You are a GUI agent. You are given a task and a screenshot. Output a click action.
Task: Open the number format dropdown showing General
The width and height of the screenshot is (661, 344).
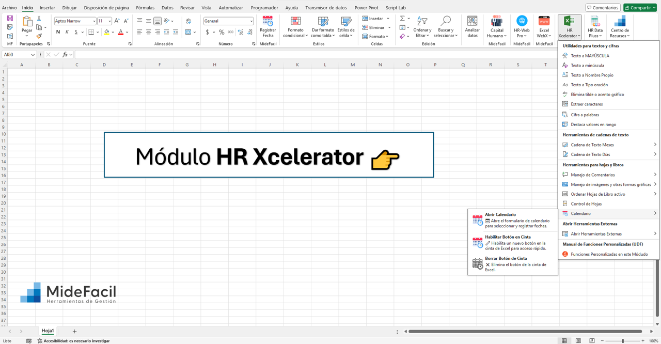pos(228,21)
